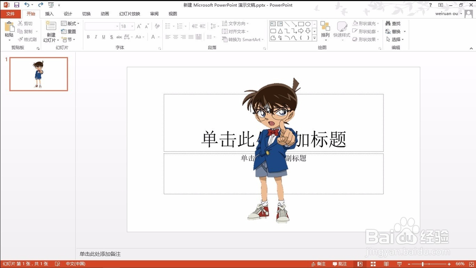Select the isosceles triangle shape

point(280,31)
